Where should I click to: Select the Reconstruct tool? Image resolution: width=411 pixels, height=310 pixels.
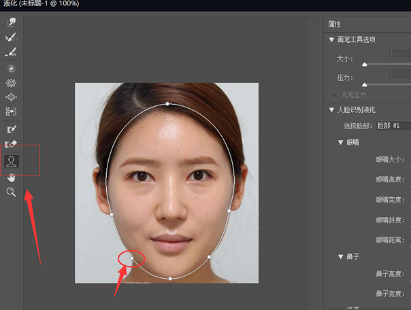[12, 37]
